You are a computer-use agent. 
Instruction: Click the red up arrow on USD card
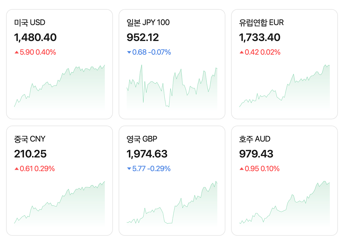[x=17, y=52]
